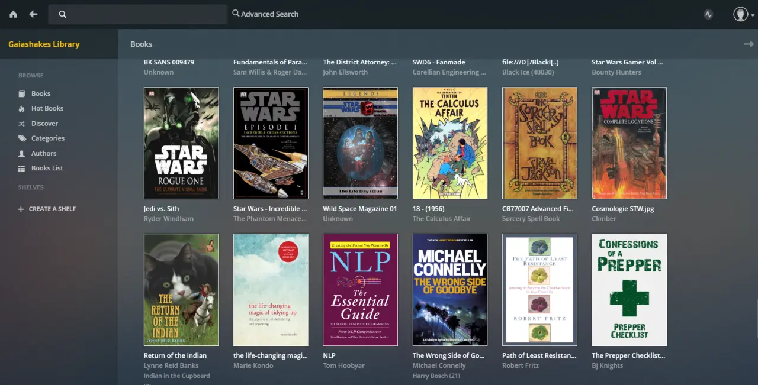Image resolution: width=758 pixels, height=385 pixels.
Task: Click the Books List icon
Action: (22, 168)
